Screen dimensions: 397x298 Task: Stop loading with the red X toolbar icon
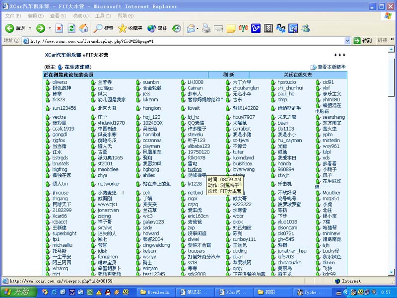(59, 28)
